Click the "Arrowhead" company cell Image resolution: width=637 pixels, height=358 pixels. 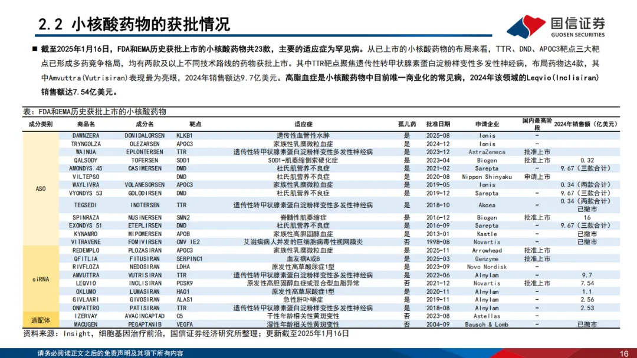coord(487,251)
